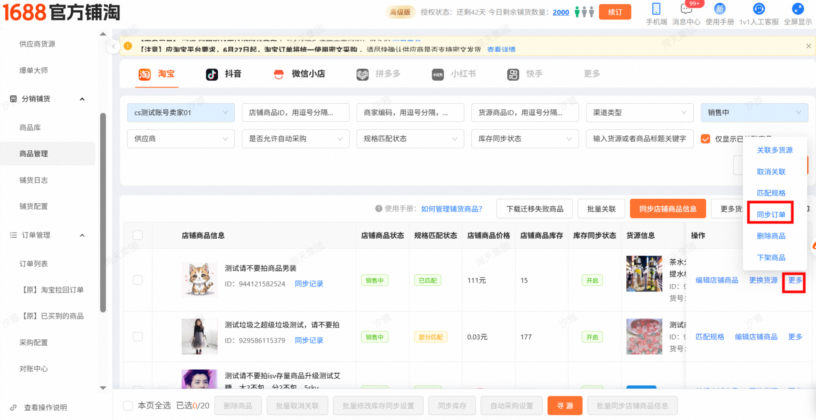Open 1v1人工客服 support icon
This screenshot has width=816, height=420.
(x=759, y=9)
